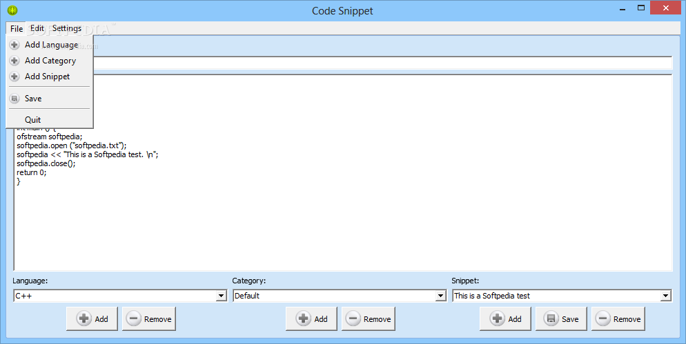Image resolution: width=686 pixels, height=344 pixels.
Task: Open the File menu
Action: [17, 28]
